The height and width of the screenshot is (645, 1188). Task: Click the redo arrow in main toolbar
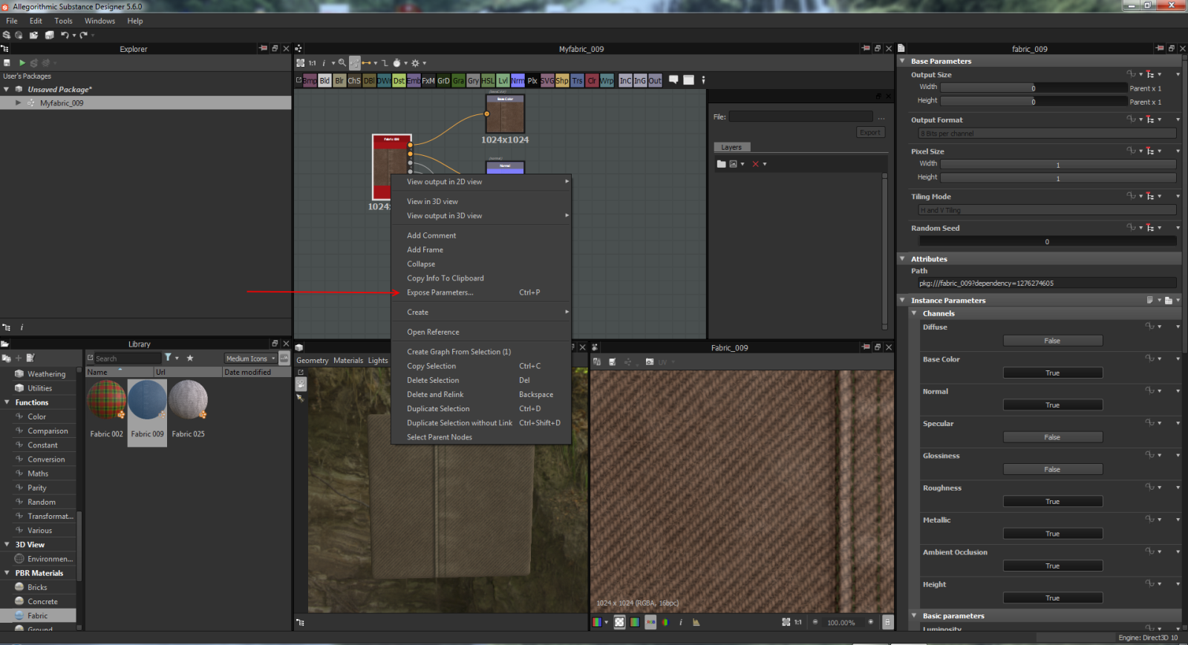pos(84,35)
